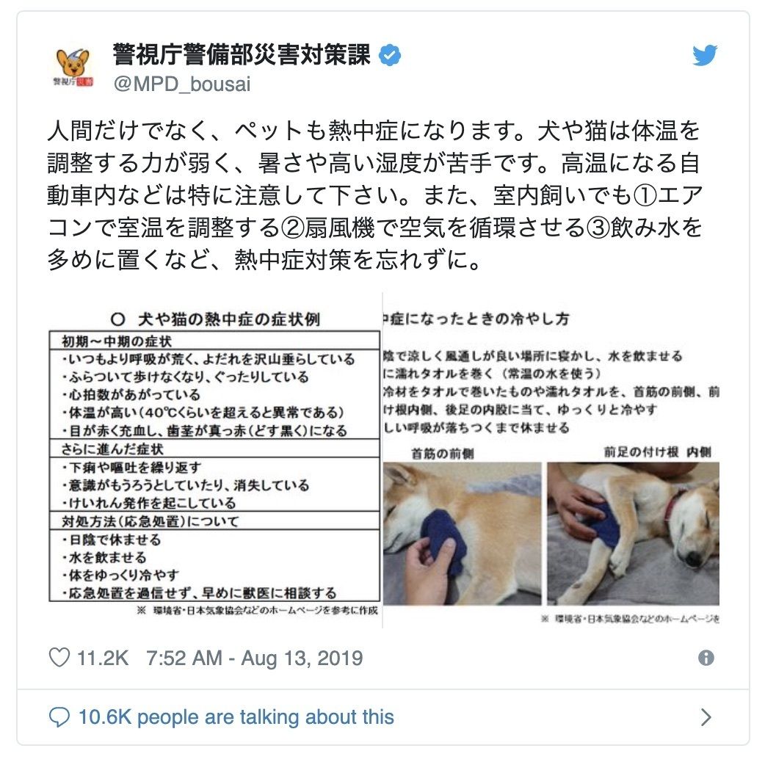Expand conversation with right chevron arrow
The width and height of the screenshot is (765, 762).
[706, 717]
